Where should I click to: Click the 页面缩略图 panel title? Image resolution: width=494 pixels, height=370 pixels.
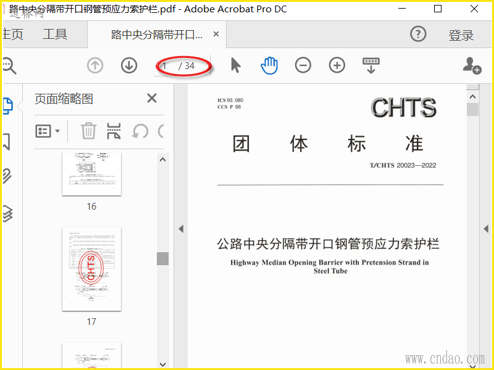click(64, 99)
